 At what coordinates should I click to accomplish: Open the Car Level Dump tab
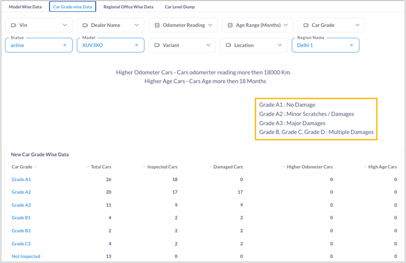click(x=180, y=7)
